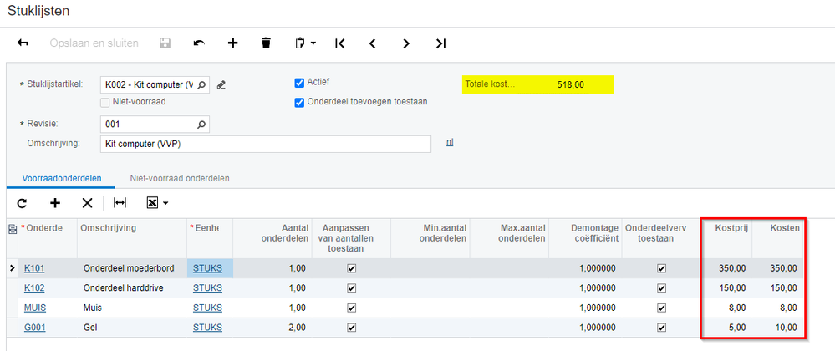Refresh the Voorraadonderdelen grid
835x351 pixels.
click(x=22, y=203)
